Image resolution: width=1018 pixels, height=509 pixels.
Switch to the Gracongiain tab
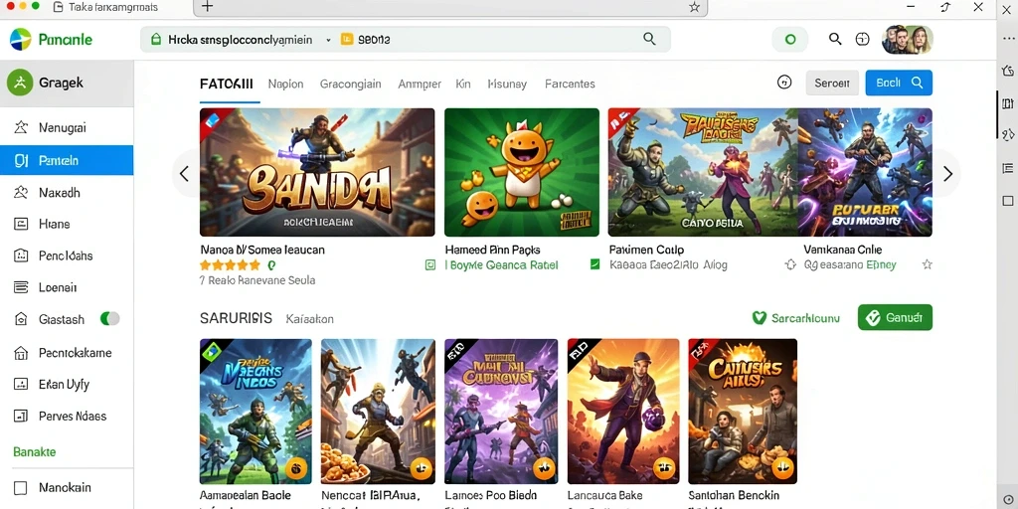(x=351, y=84)
